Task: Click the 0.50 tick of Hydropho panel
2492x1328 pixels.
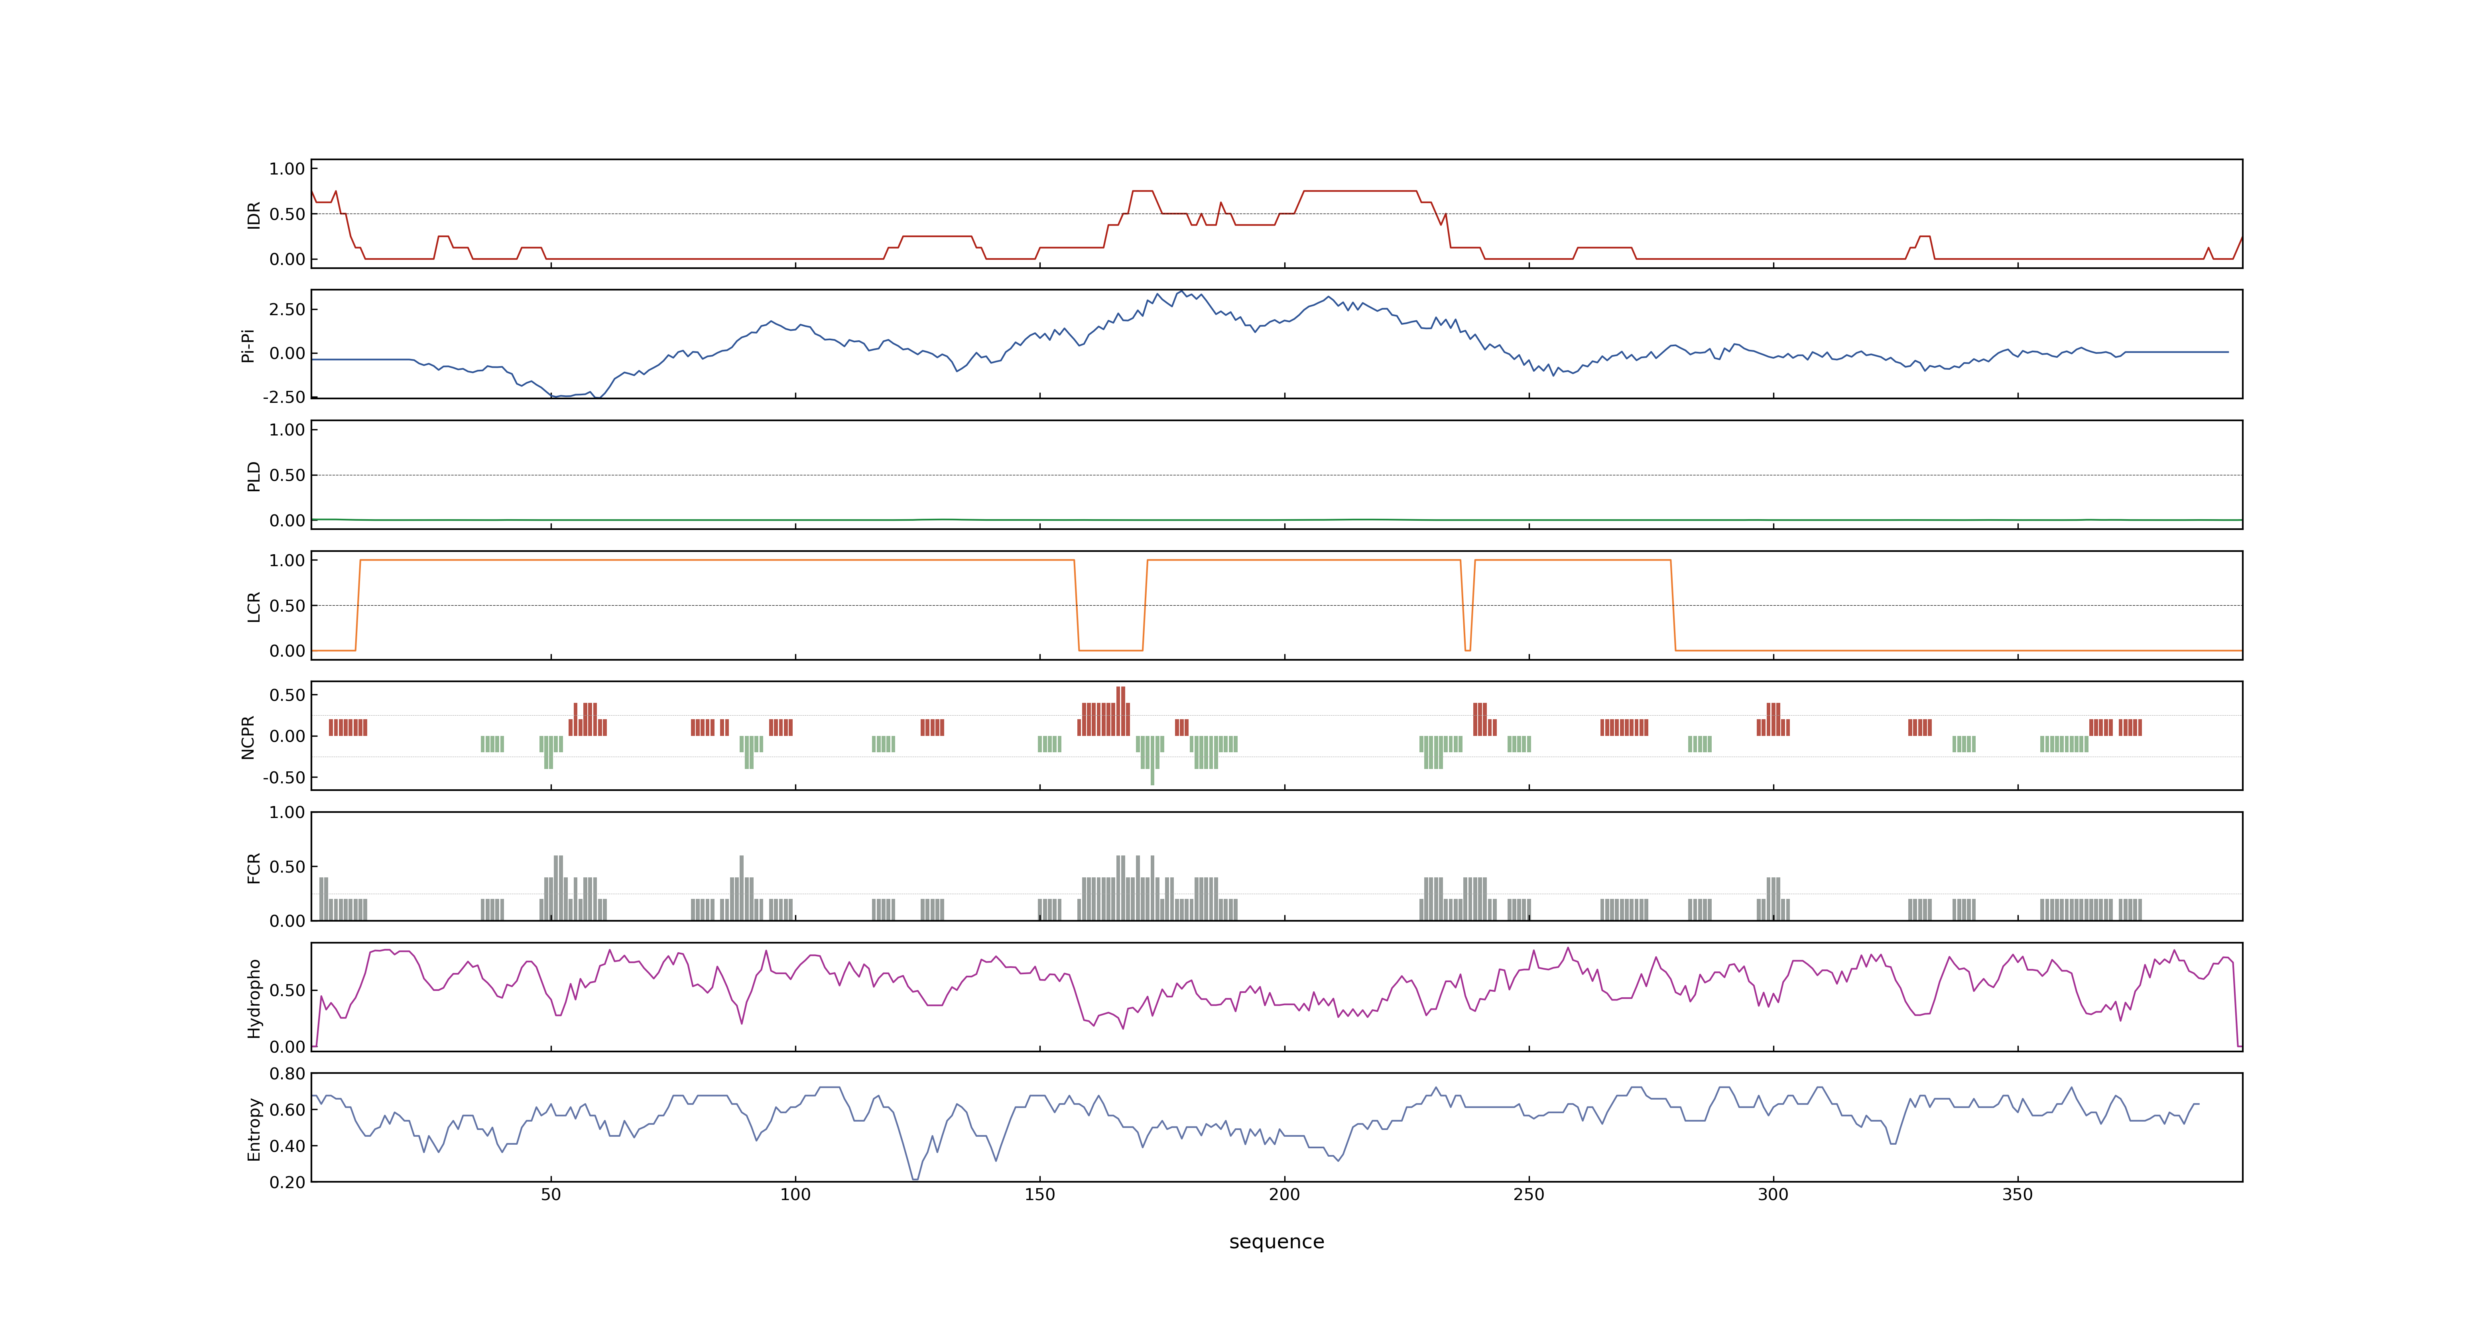Action: [287, 991]
